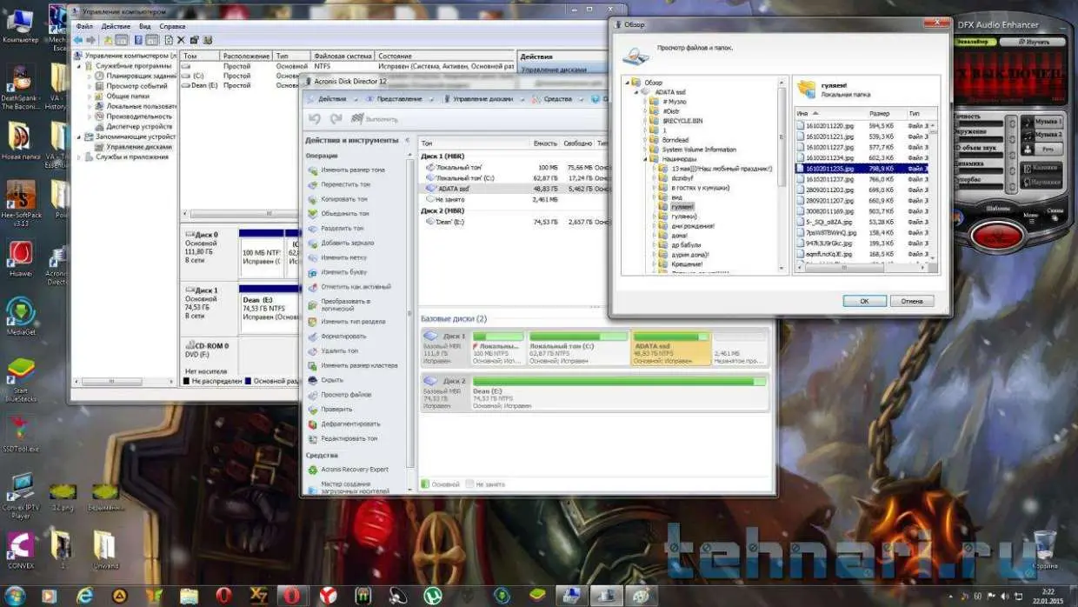Collapse the 'Служебные программы' tree node
Viewport: 1078px width, 607px height.
[79, 66]
